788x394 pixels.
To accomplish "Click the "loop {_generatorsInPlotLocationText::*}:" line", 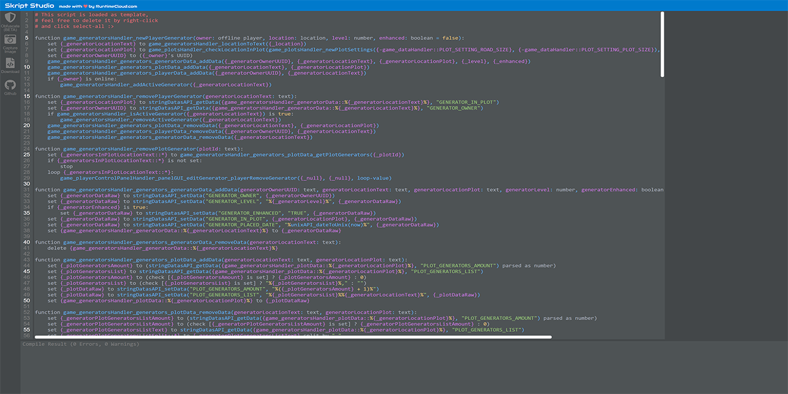I will tap(110, 172).
